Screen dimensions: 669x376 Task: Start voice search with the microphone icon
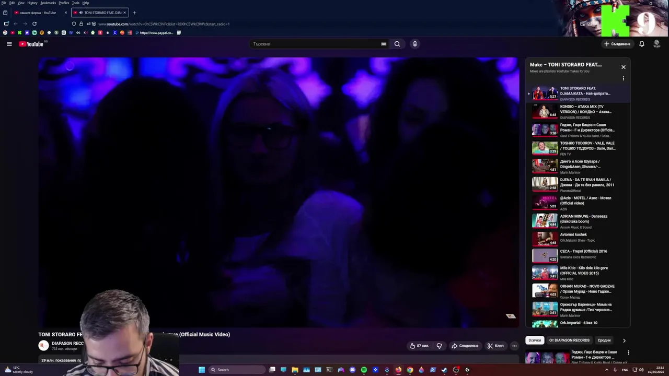[x=415, y=44]
